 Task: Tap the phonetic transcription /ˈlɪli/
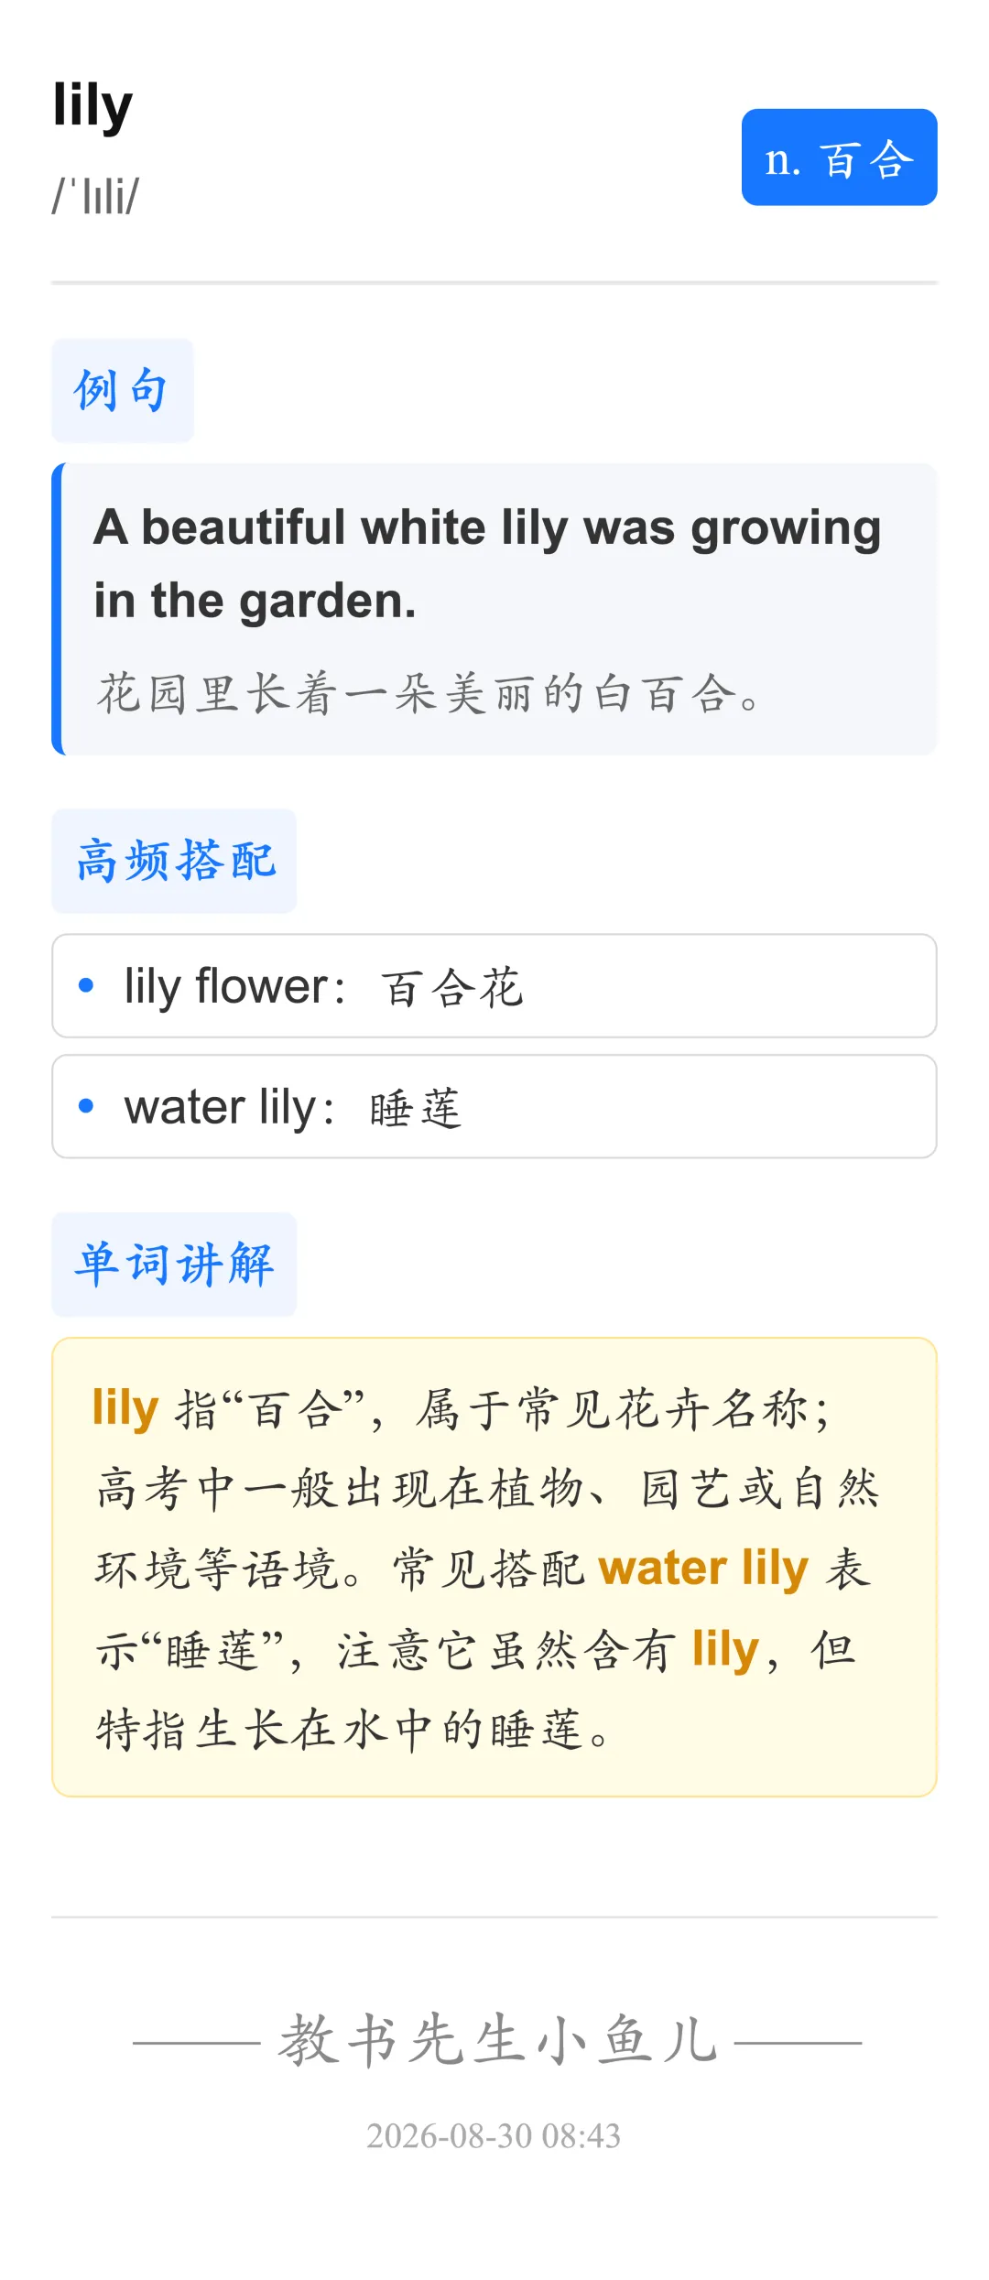click(95, 196)
